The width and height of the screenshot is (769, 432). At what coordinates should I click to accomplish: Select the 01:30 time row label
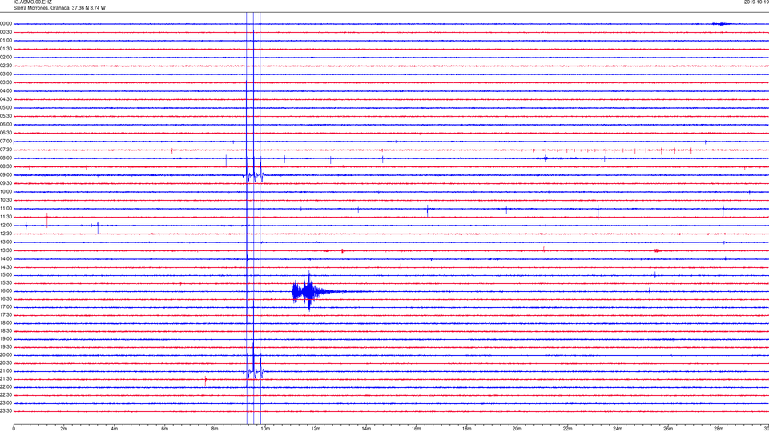click(x=6, y=49)
